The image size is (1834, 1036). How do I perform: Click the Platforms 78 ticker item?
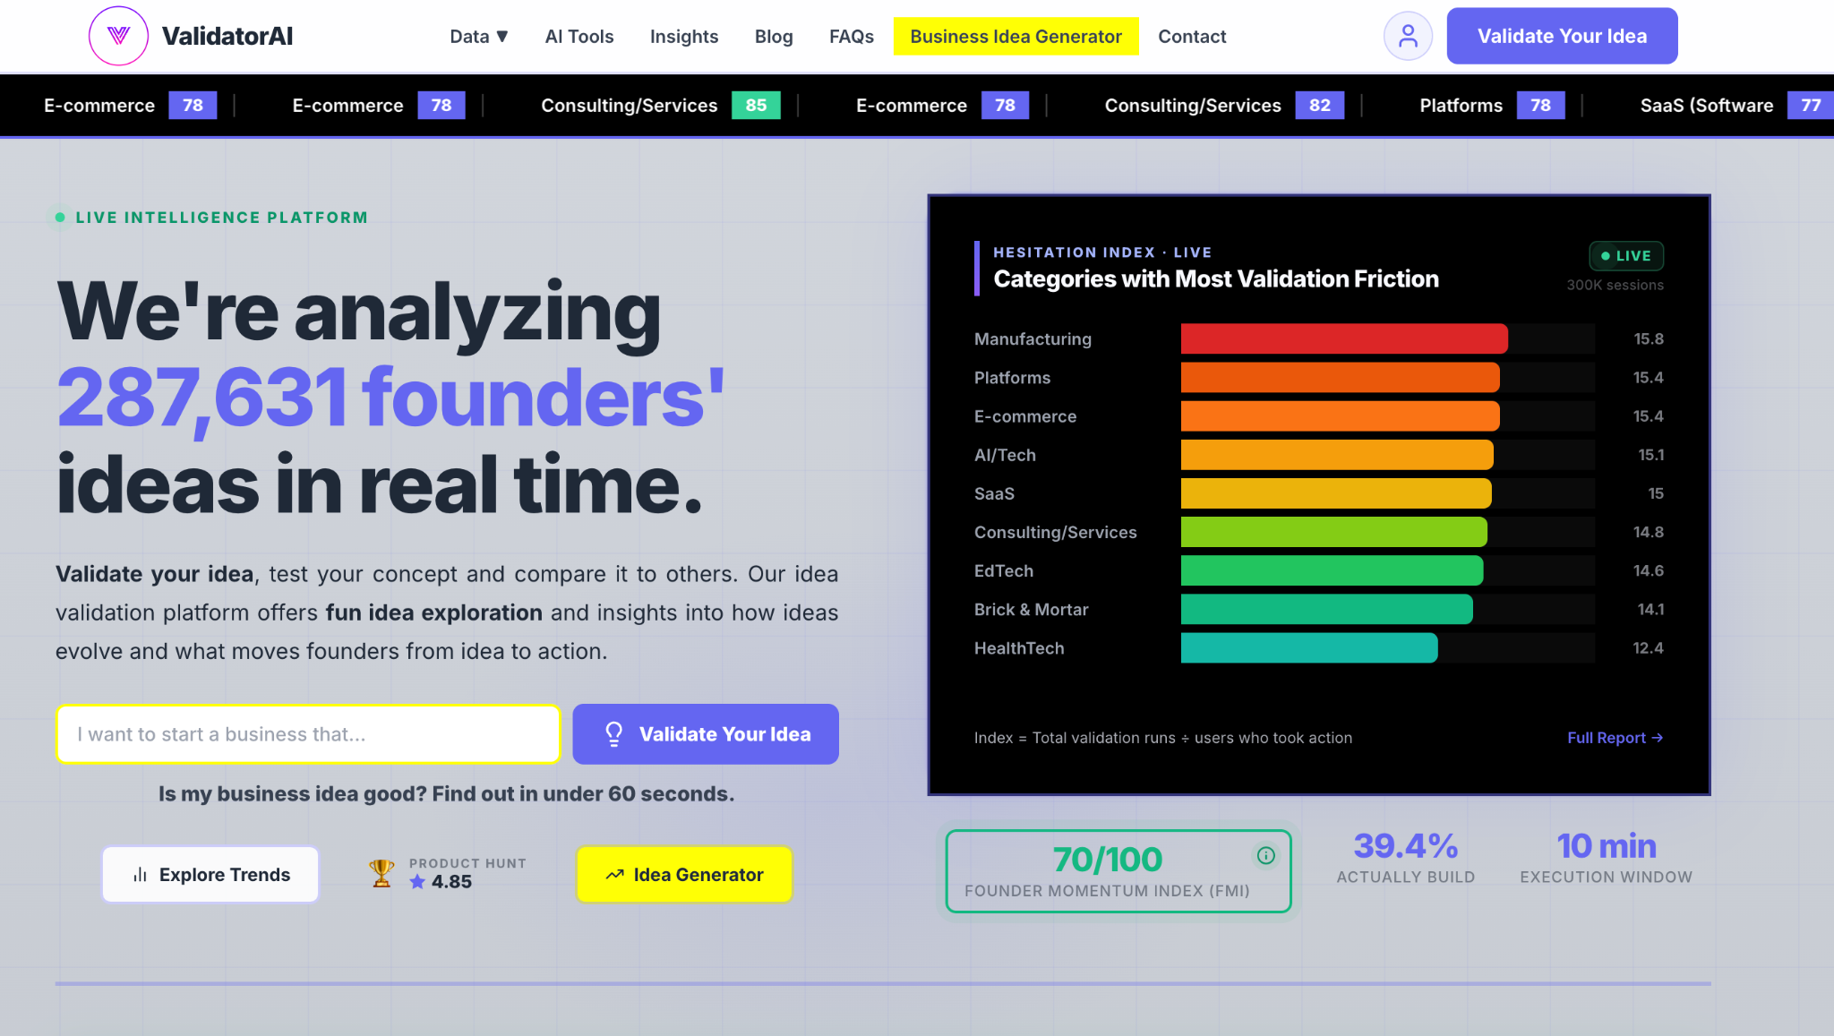1492,106
